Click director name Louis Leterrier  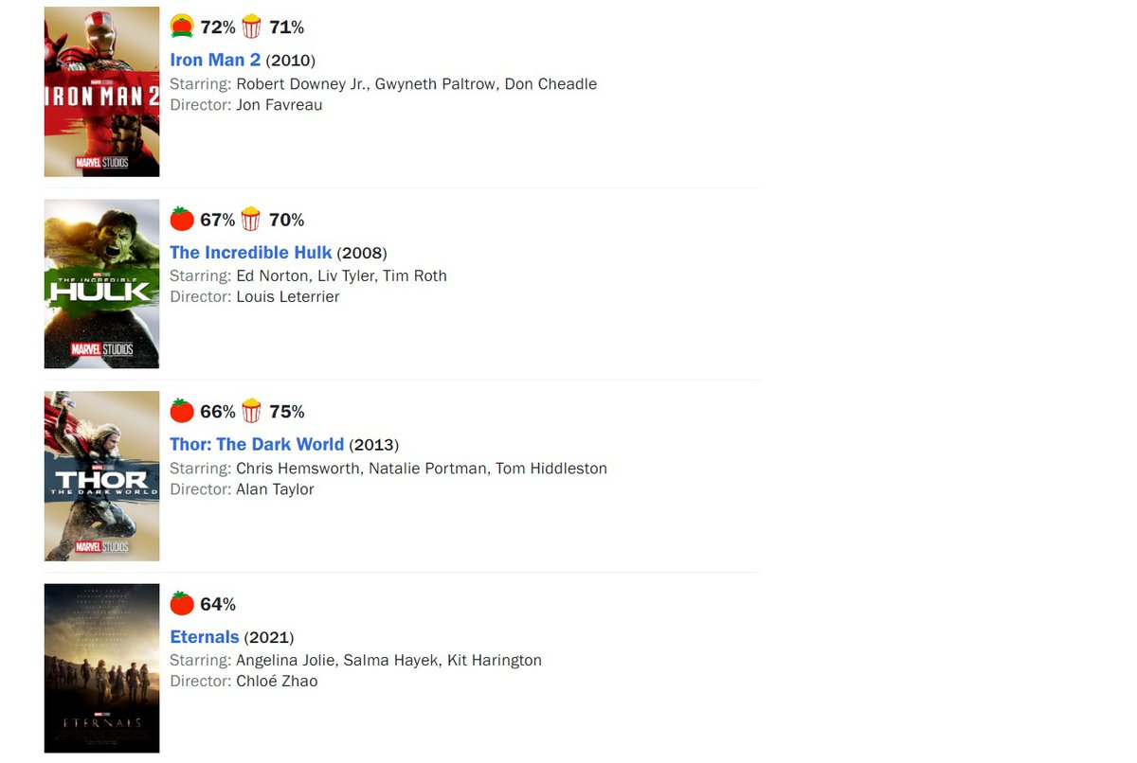pyautogui.click(x=287, y=297)
